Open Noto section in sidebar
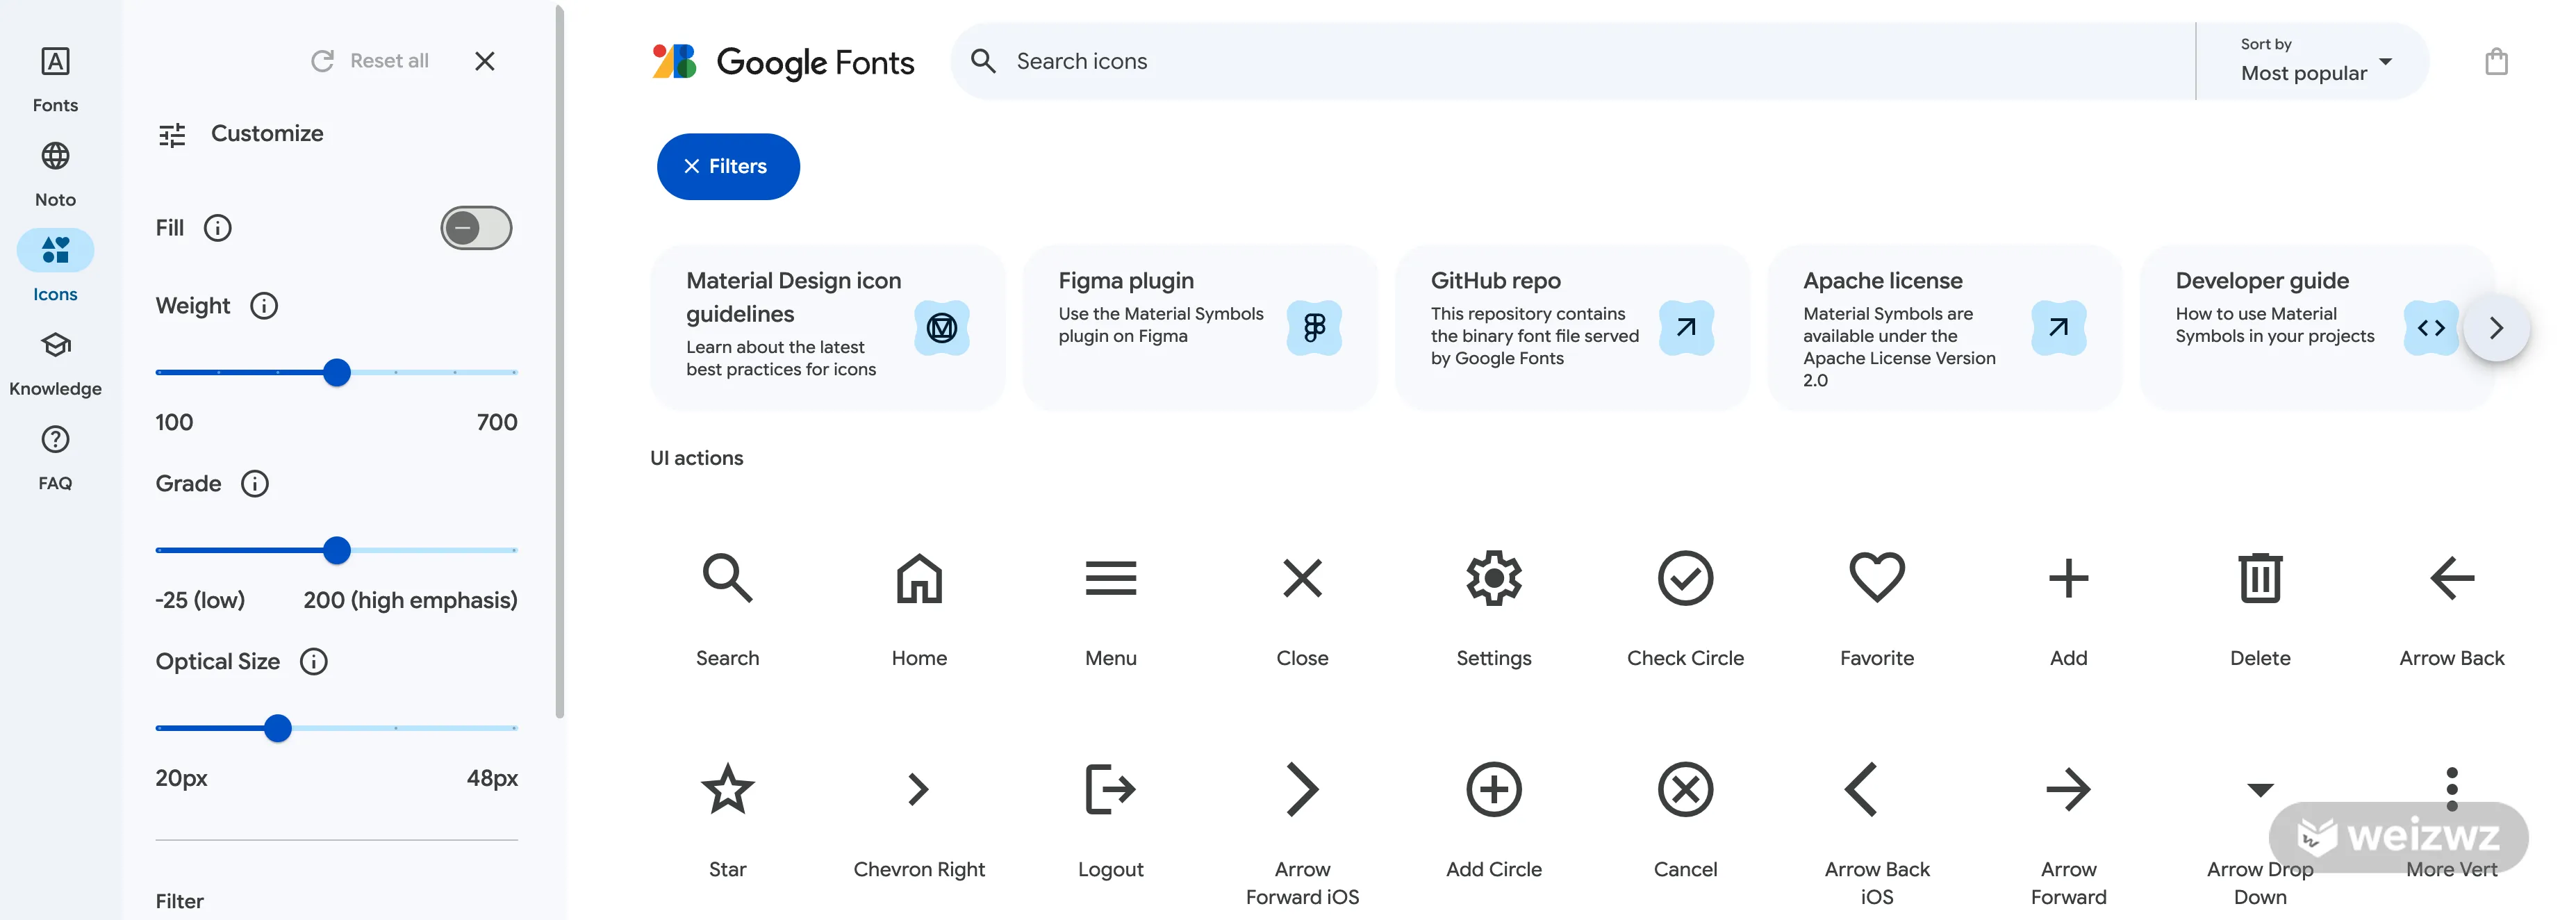Viewport: 2576px width, 920px height. point(55,174)
